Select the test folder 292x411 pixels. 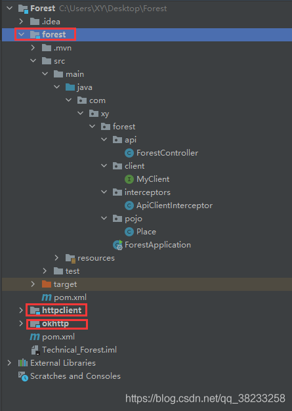click(66, 271)
